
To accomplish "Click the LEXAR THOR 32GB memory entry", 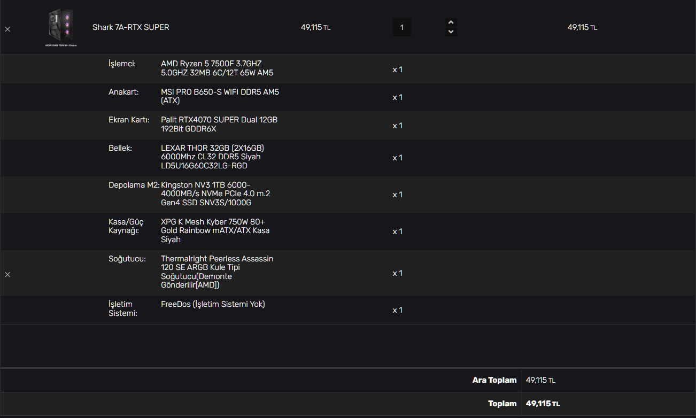I will (212, 157).
